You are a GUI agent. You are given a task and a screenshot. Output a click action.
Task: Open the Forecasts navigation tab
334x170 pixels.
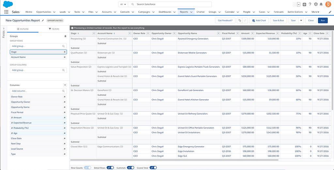click(x=279, y=12)
